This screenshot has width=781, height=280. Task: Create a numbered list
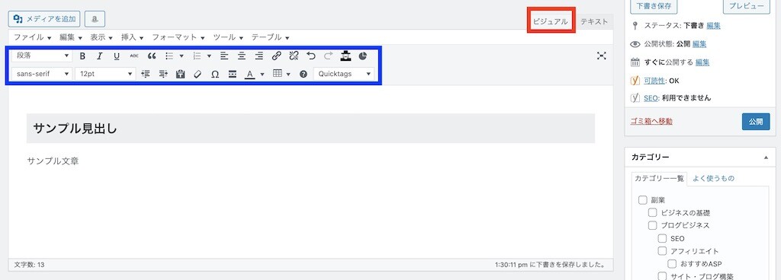[198, 56]
